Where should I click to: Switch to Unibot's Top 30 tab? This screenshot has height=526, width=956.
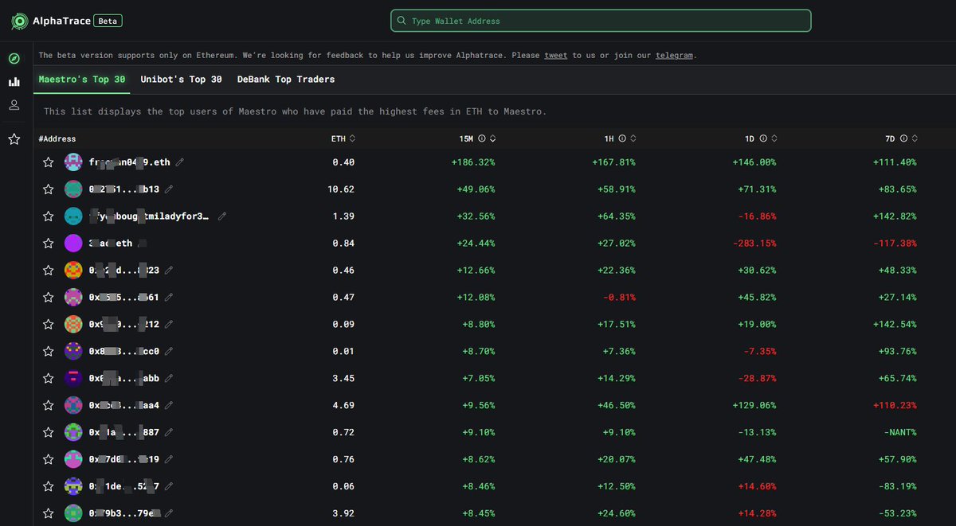tap(181, 80)
